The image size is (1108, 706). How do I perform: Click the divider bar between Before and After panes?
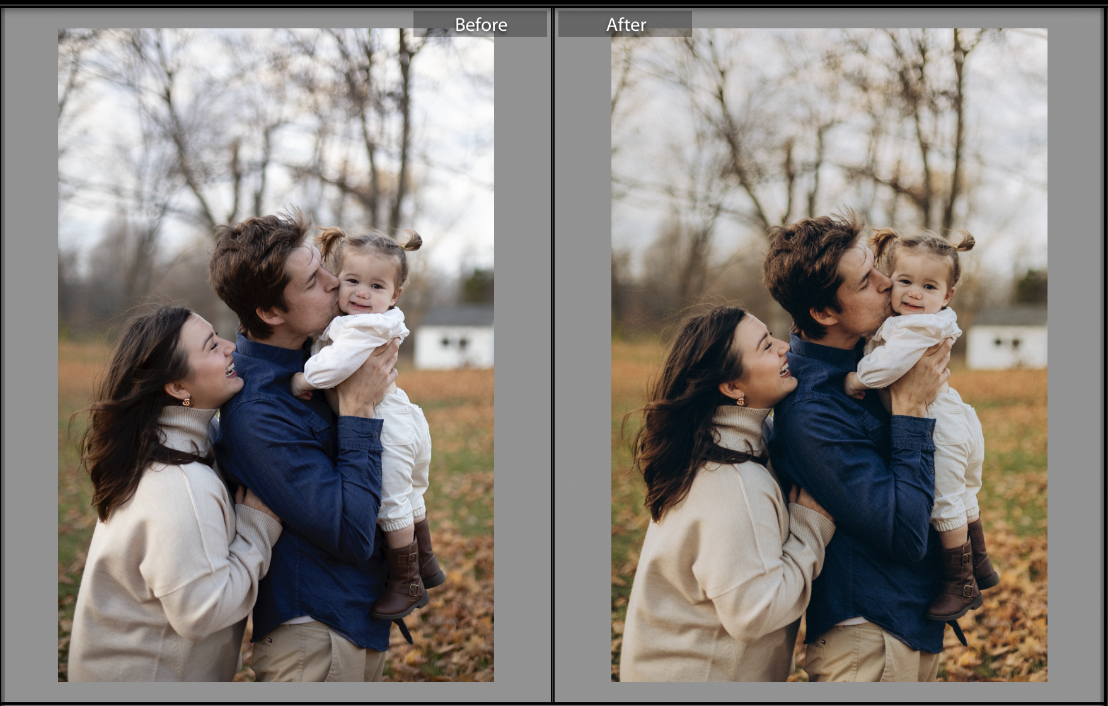551,353
